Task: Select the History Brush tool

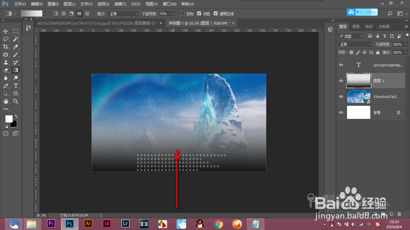Action: (16, 62)
